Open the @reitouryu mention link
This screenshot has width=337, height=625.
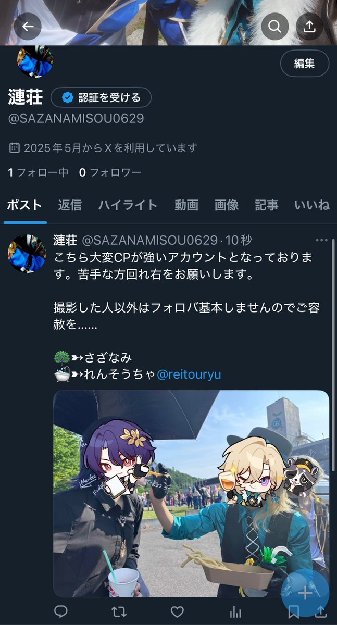pyautogui.click(x=189, y=374)
